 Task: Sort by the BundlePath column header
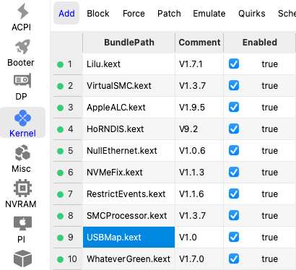[x=129, y=43]
